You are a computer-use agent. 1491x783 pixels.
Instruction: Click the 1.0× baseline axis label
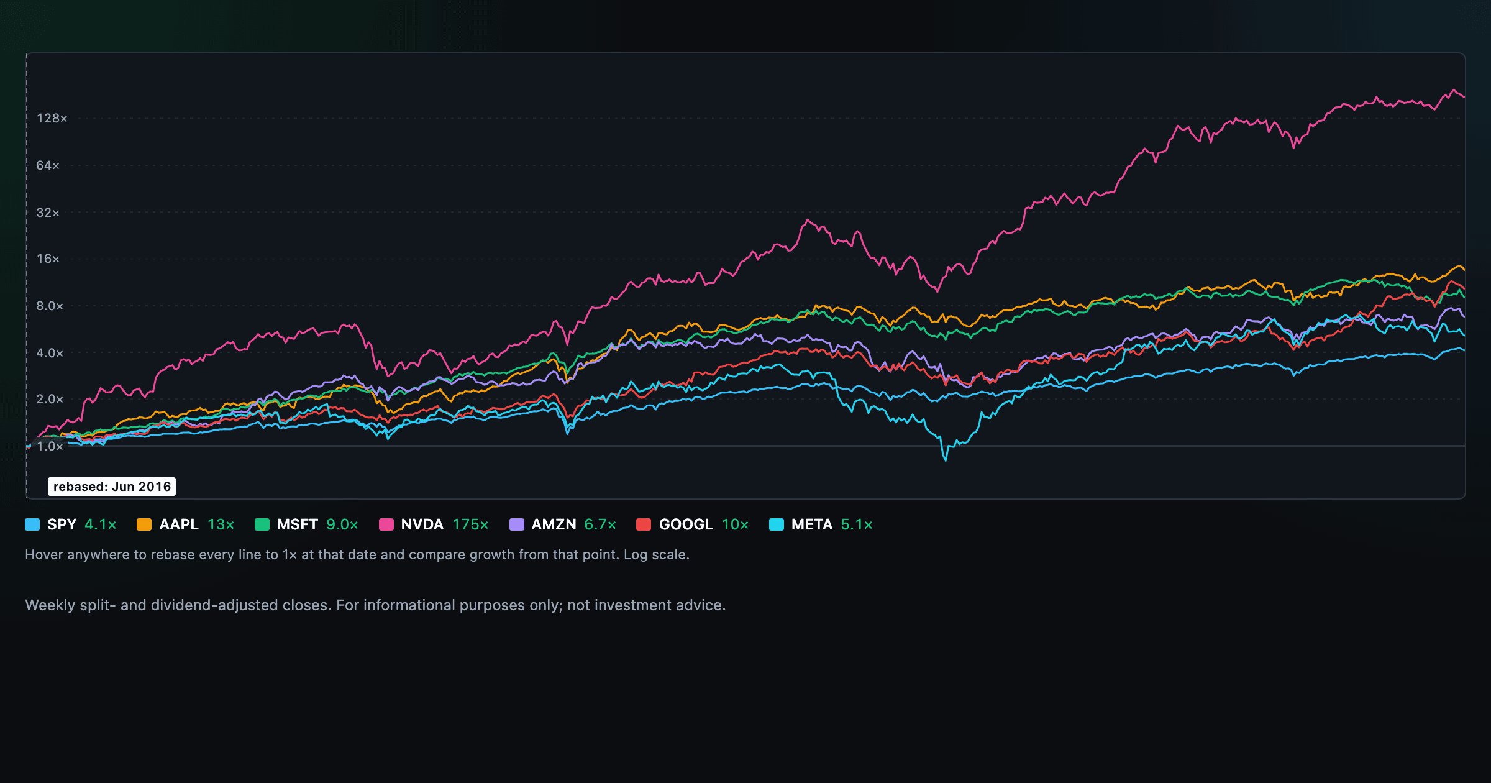click(50, 446)
